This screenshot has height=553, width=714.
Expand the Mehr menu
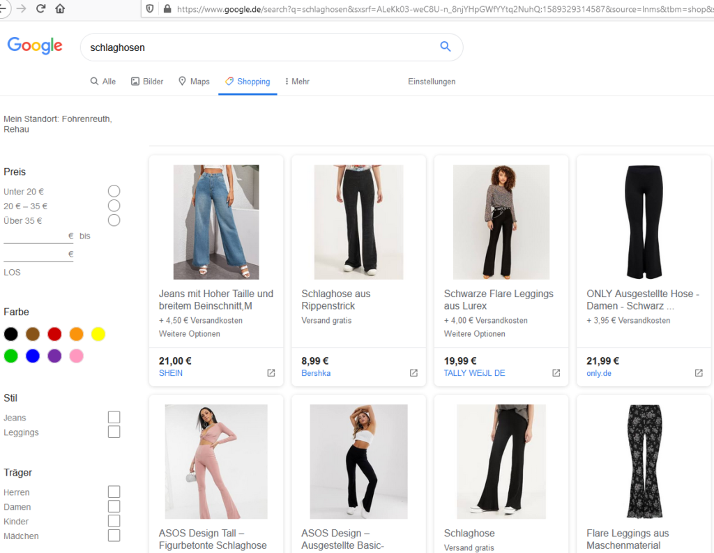pyautogui.click(x=297, y=82)
